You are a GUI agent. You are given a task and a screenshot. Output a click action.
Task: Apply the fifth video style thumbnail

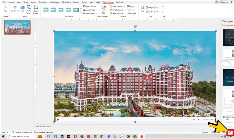(x=76, y=10)
